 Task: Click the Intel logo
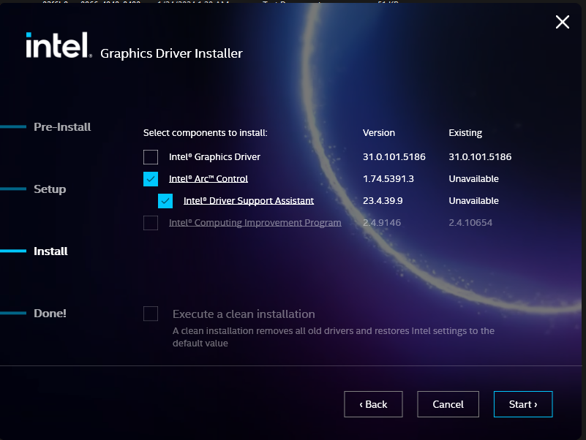pos(59,45)
